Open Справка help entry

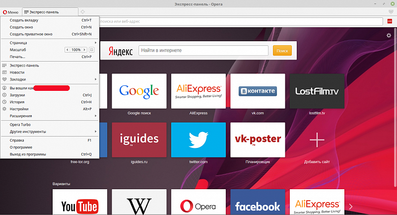pos(50,141)
